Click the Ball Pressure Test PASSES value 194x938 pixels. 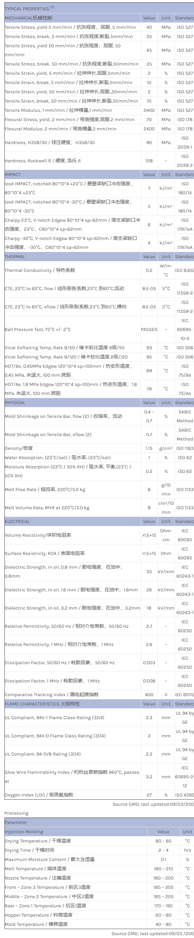(149, 329)
